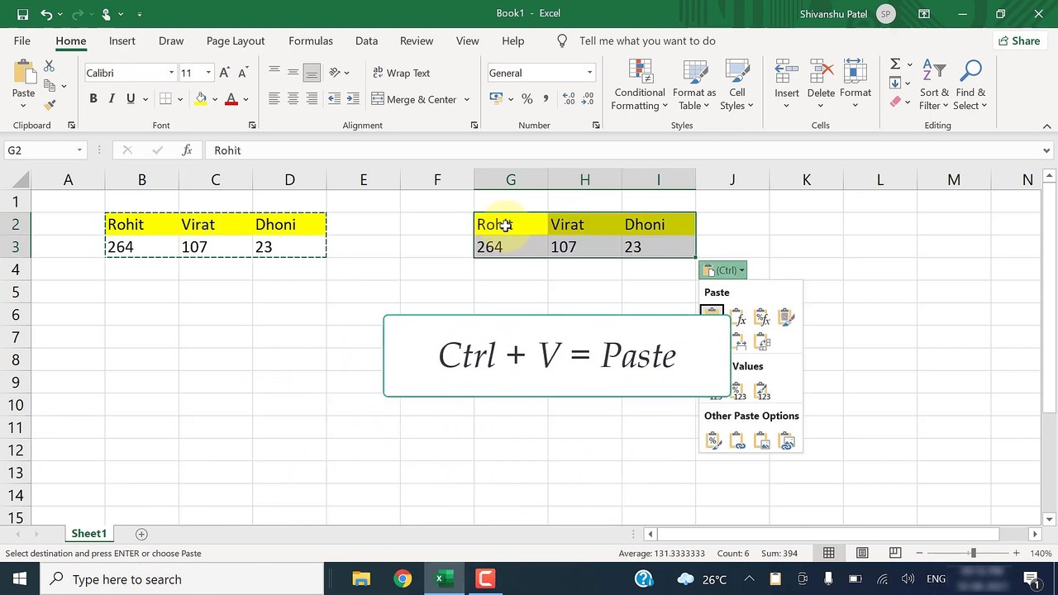Viewport: 1058px width, 595px height.
Task: Open the Page Layout ribbon tab
Action: 236,40
